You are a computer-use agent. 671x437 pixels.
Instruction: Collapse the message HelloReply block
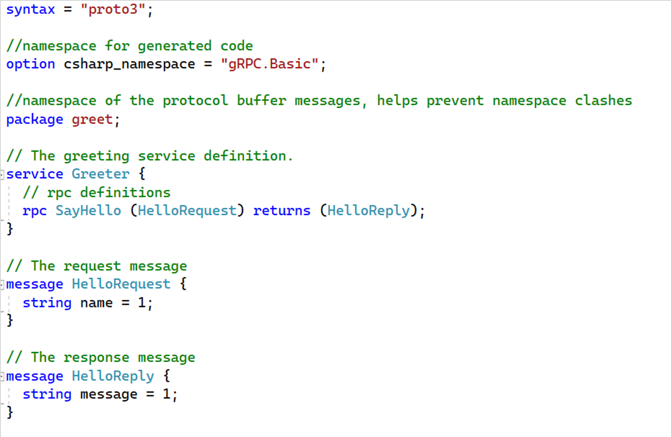click(x=2, y=376)
